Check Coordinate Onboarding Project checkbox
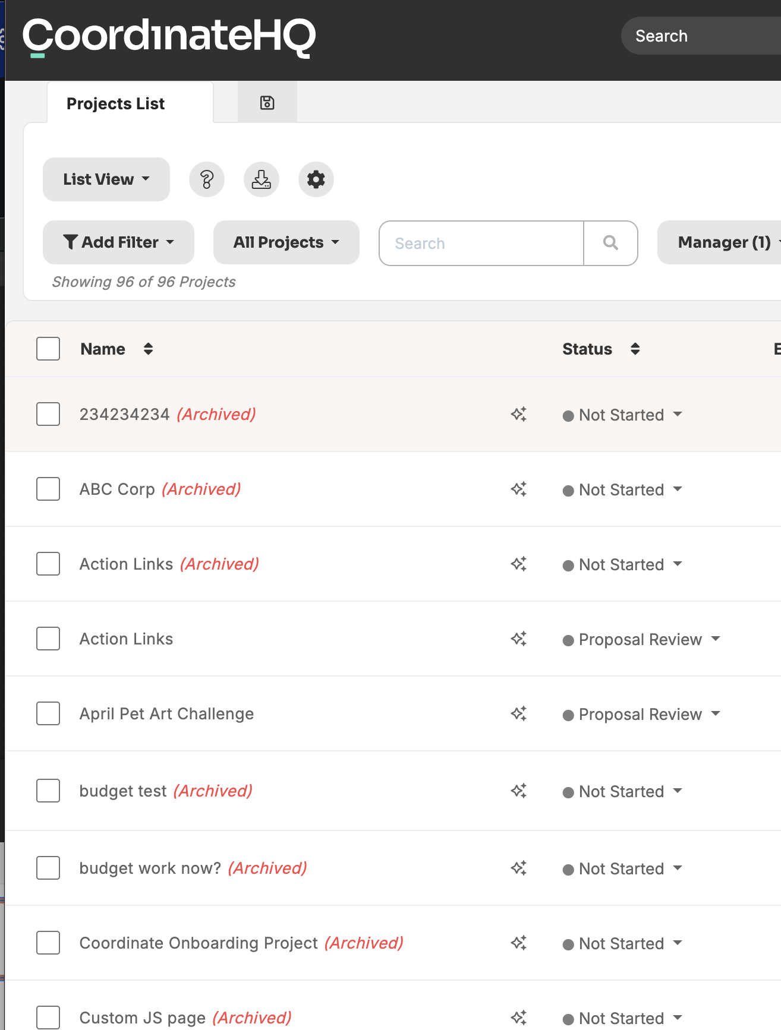The height and width of the screenshot is (1030, 781). (48, 943)
